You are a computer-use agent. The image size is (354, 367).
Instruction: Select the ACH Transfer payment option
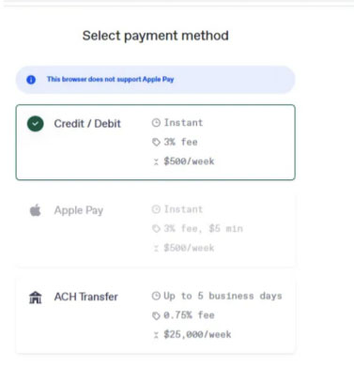click(155, 315)
